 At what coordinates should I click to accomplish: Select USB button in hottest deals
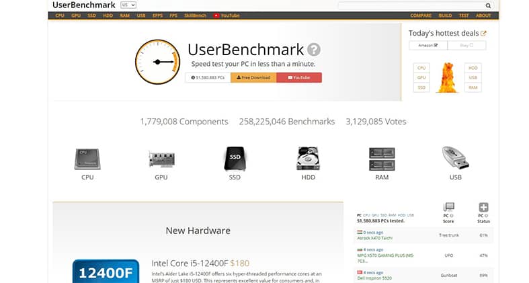[x=473, y=77]
